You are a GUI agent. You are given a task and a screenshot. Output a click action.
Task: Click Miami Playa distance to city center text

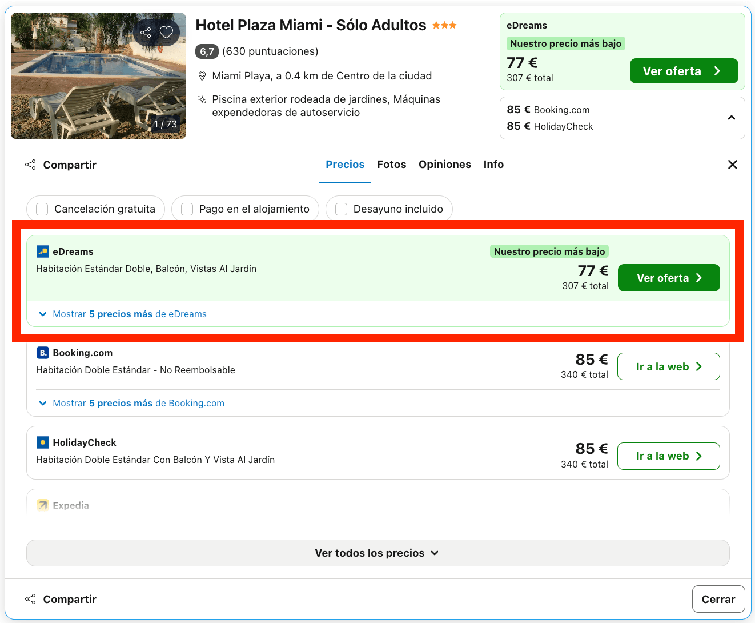tap(322, 76)
